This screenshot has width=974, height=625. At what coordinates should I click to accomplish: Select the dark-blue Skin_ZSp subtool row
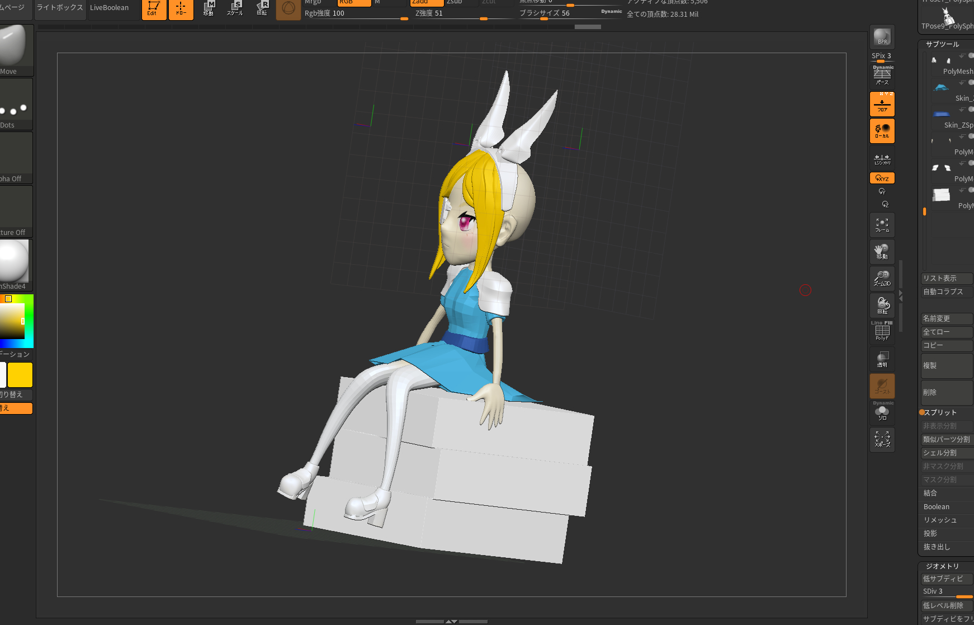(x=953, y=118)
